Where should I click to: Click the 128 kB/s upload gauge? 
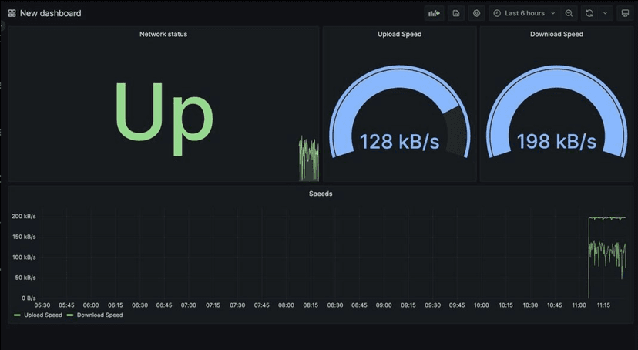[399, 116]
